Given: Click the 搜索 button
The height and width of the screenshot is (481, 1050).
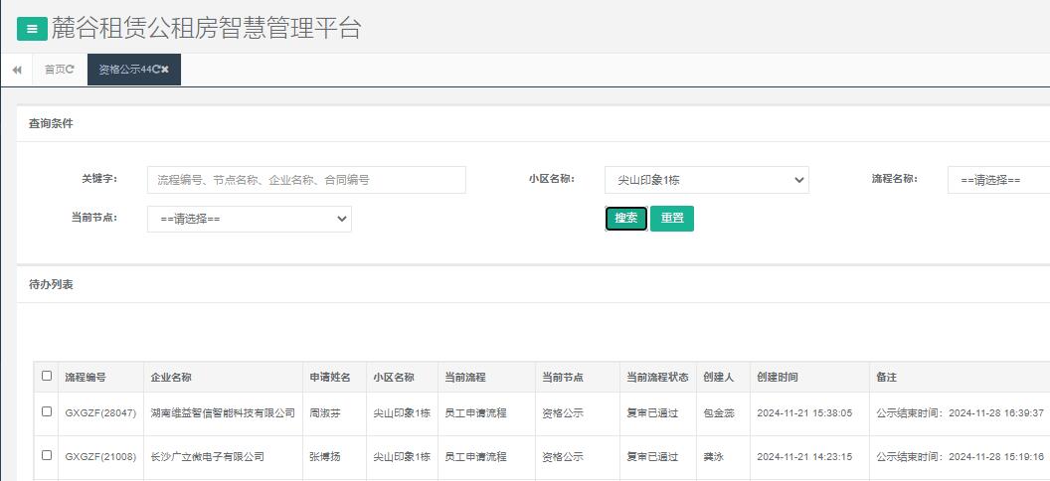Looking at the screenshot, I should tap(626, 219).
